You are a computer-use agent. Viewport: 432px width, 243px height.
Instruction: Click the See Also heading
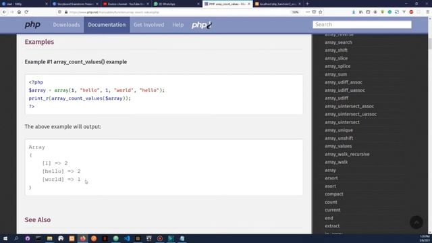click(38, 220)
